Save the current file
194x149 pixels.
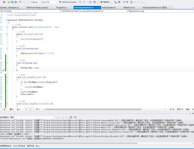click(x=12, y=2)
